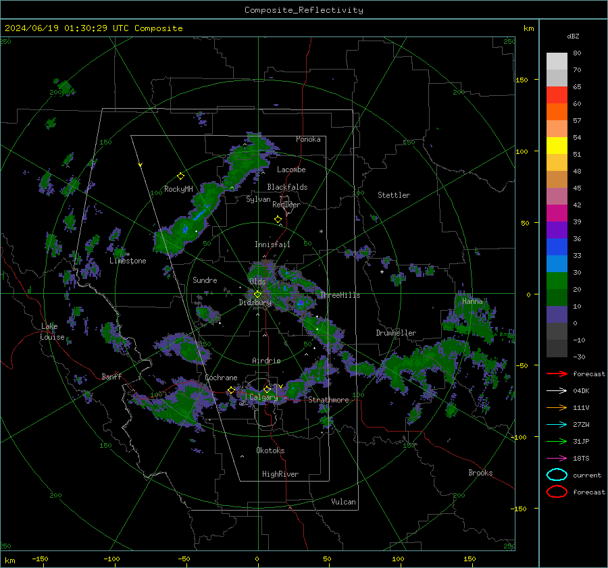Click the purple 36 dBZ color swatch
The image size is (608, 568).
click(557, 230)
